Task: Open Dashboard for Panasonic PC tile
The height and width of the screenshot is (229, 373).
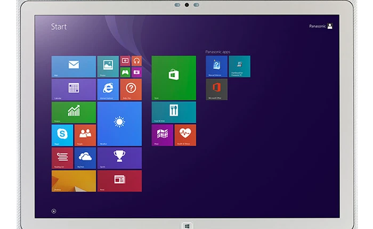Action: (x=239, y=67)
